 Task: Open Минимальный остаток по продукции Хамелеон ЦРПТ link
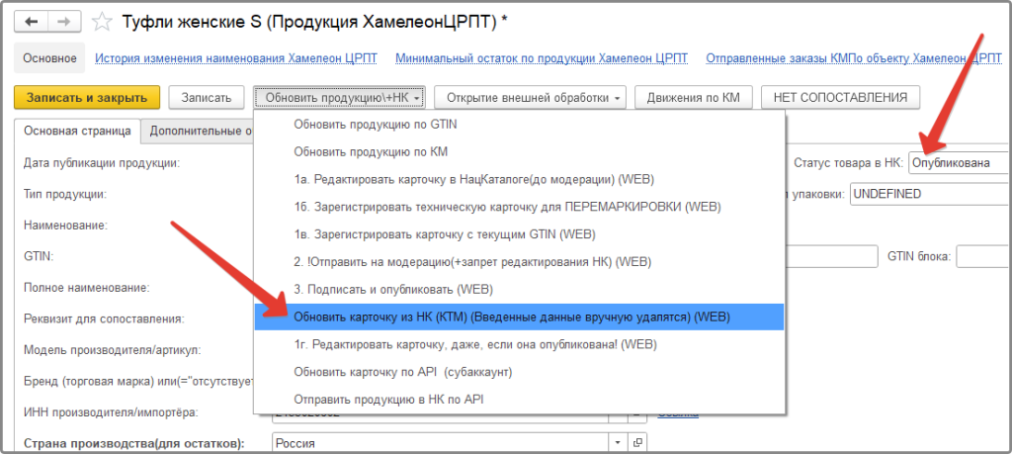point(542,58)
